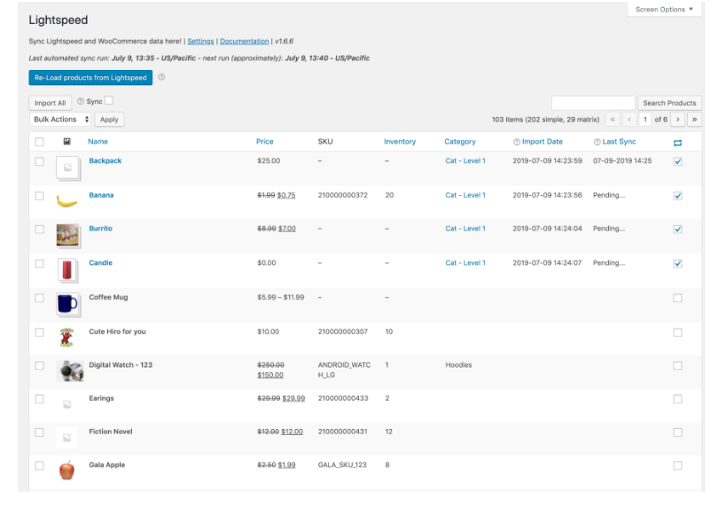The width and height of the screenshot is (726, 506).
Task: Sort products by Price column
Action: (264, 142)
